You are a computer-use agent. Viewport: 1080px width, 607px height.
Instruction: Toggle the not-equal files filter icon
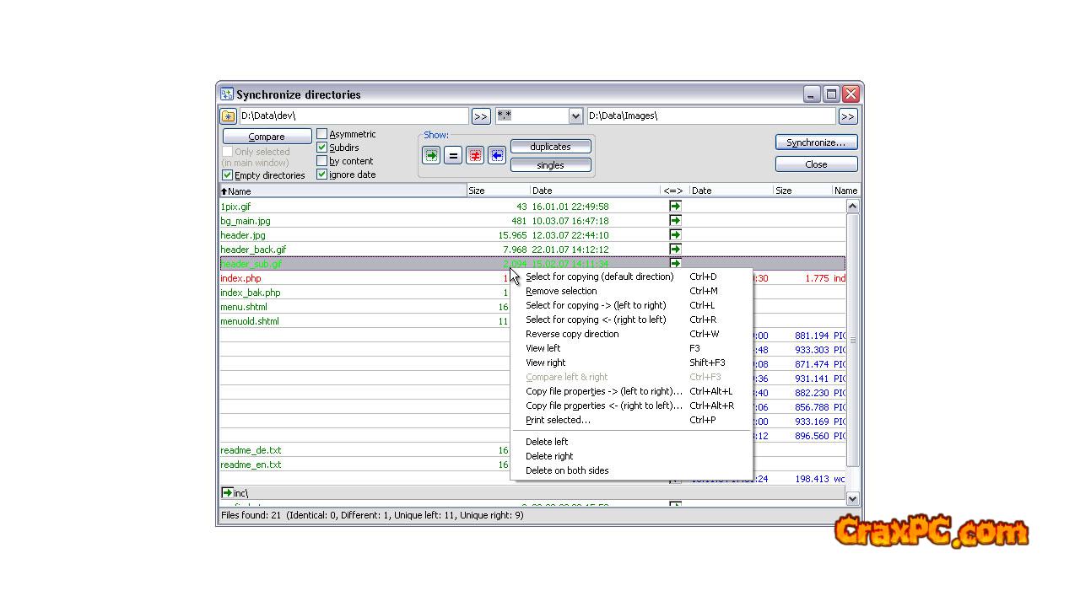[475, 155]
